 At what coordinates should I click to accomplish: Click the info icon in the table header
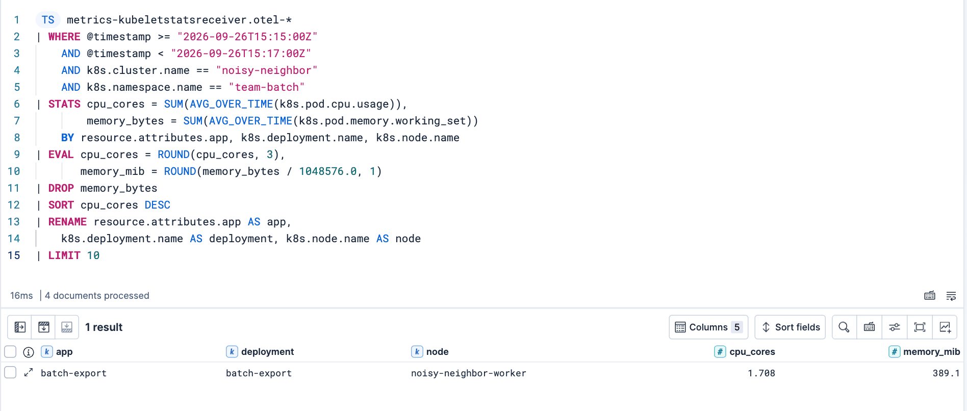[29, 352]
